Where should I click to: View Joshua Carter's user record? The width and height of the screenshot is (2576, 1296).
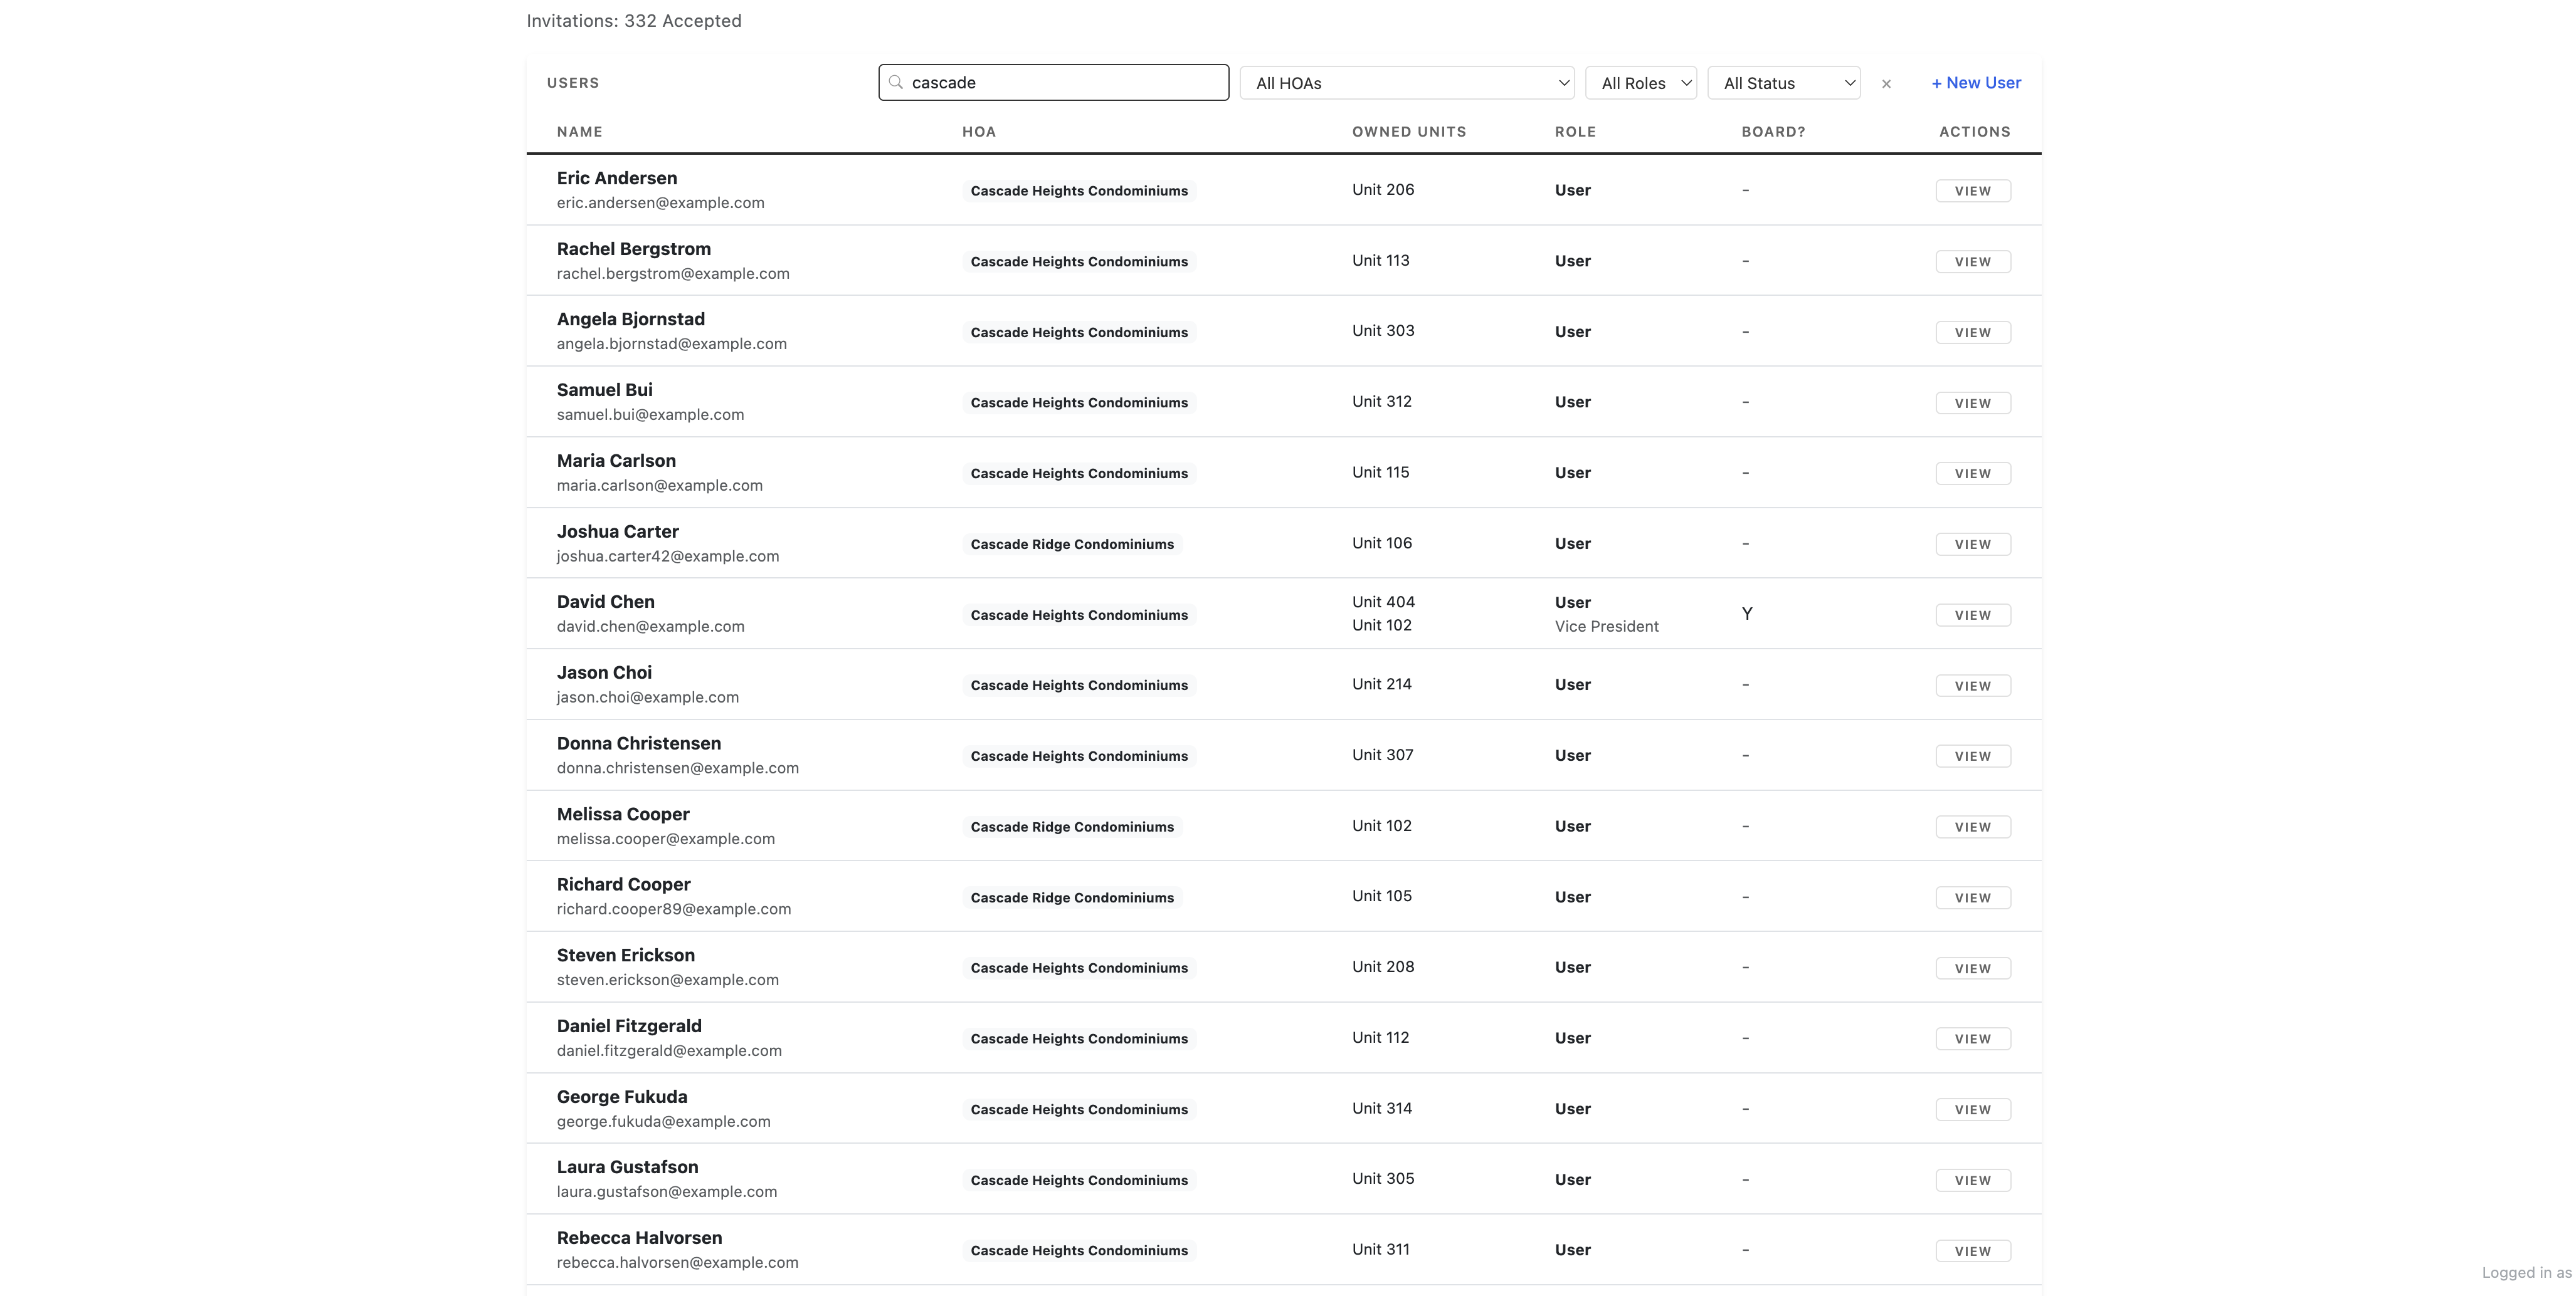pos(1973,545)
